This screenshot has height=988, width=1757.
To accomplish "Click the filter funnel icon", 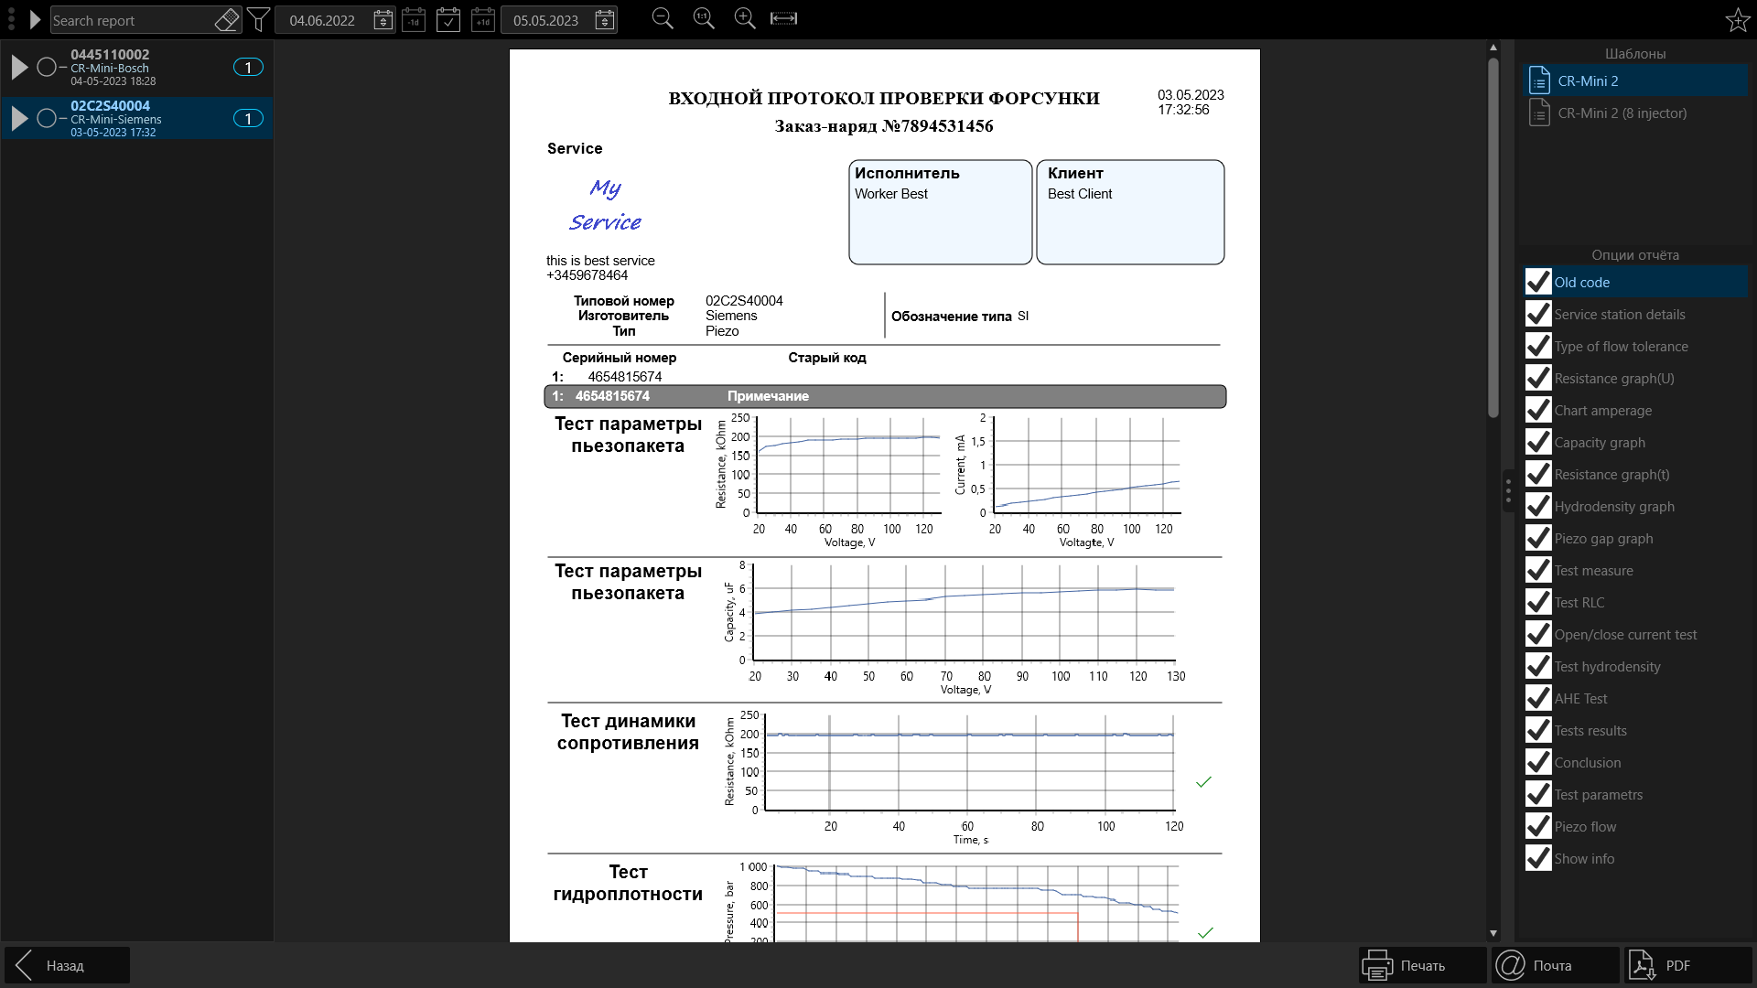I will point(259,19).
